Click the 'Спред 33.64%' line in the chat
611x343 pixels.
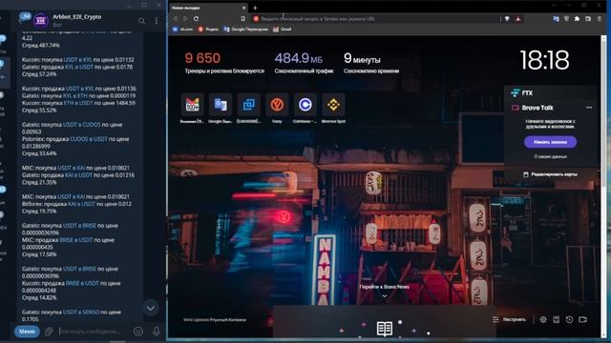point(39,153)
